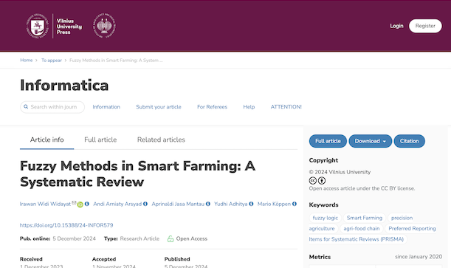Click the search magnifier icon in journal search
This screenshot has height=268, width=451.
[x=26, y=106]
